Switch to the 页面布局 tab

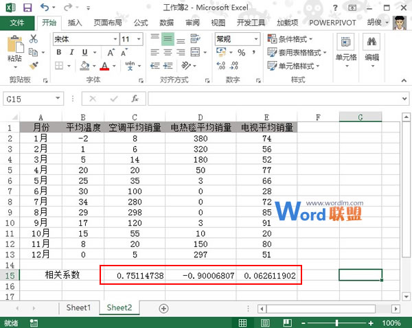point(108,23)
